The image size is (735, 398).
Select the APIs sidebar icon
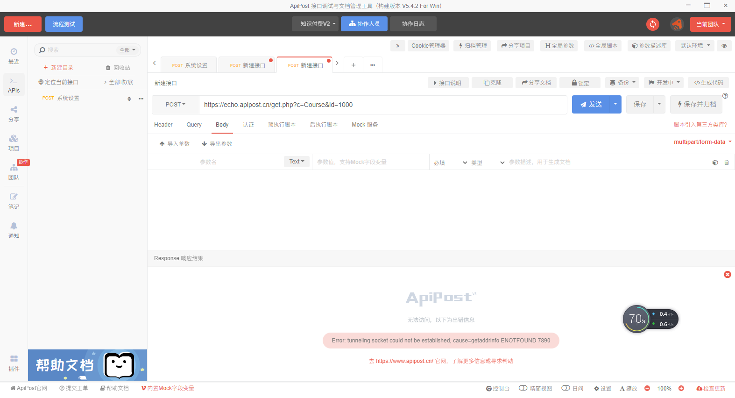[14, 85]
